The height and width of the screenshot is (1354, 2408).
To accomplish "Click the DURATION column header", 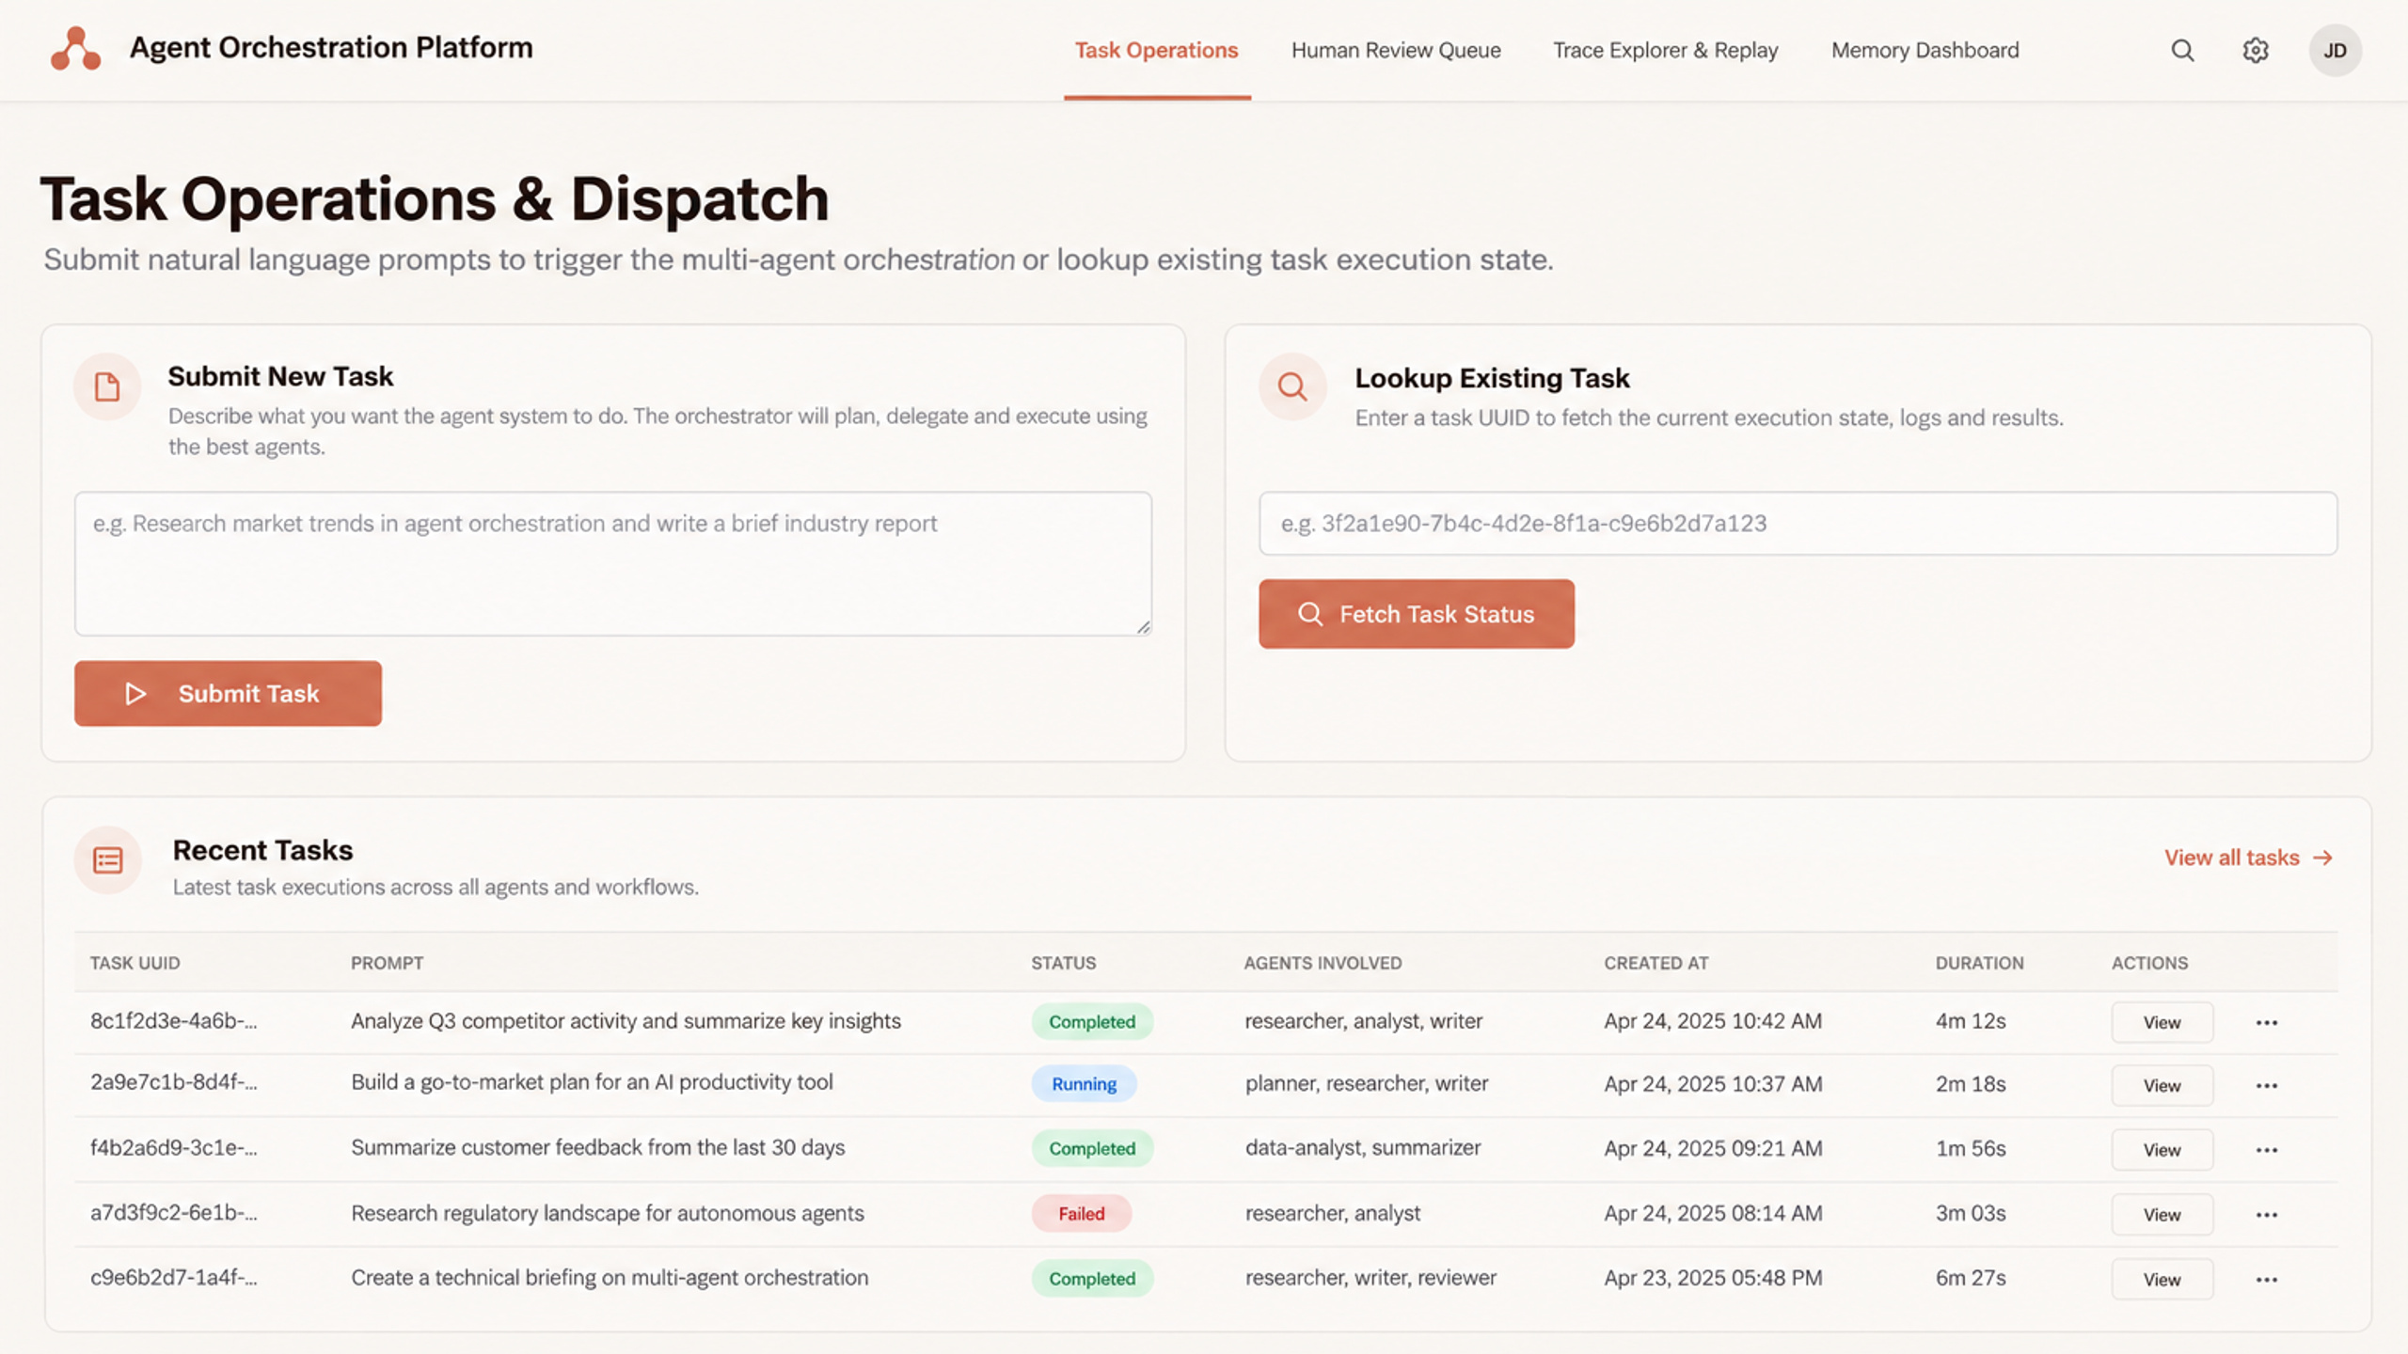I will [x=1979, y=963].
